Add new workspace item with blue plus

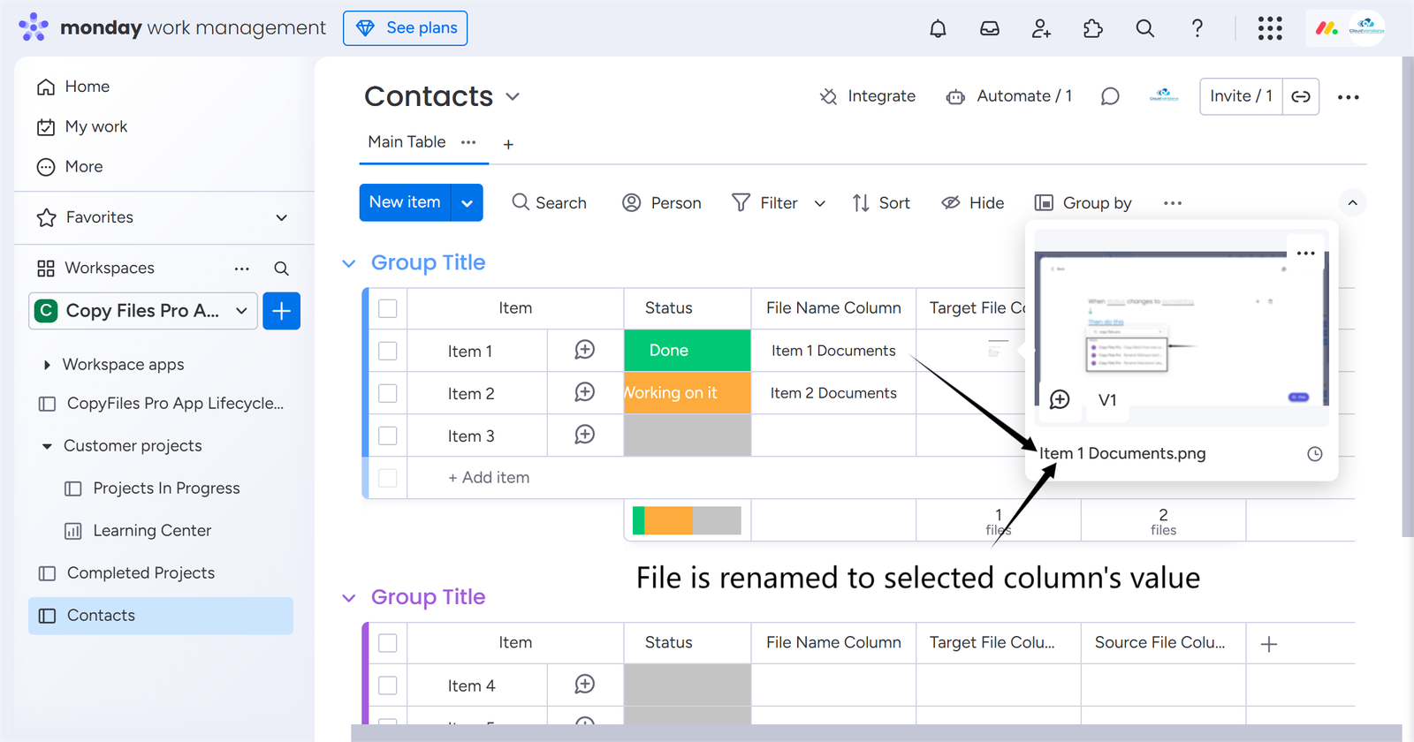(281, 311)
